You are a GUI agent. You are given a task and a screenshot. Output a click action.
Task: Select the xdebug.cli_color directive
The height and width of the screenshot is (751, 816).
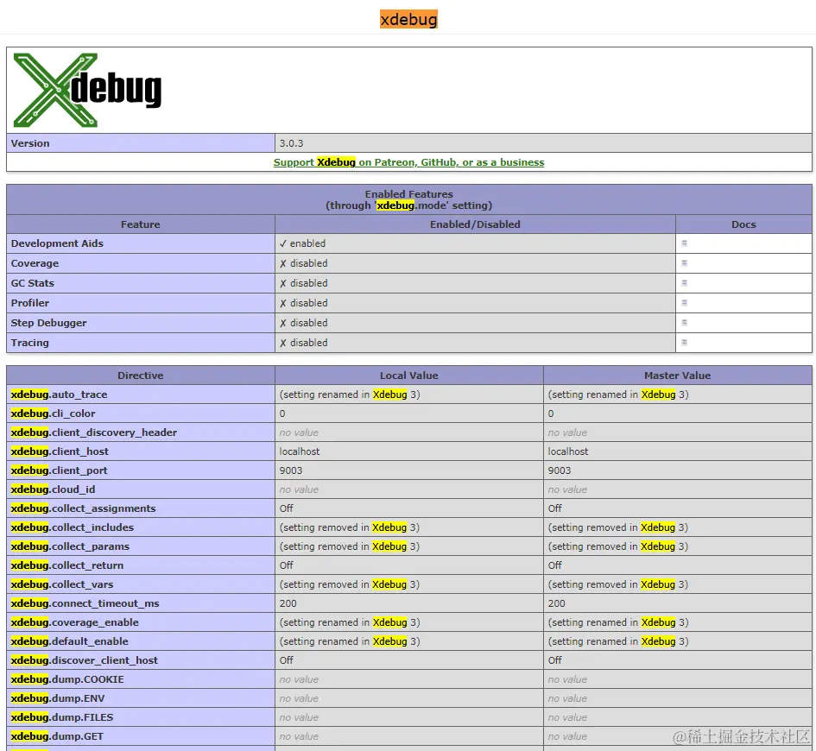pyautogui.click(x=53, y=413)
